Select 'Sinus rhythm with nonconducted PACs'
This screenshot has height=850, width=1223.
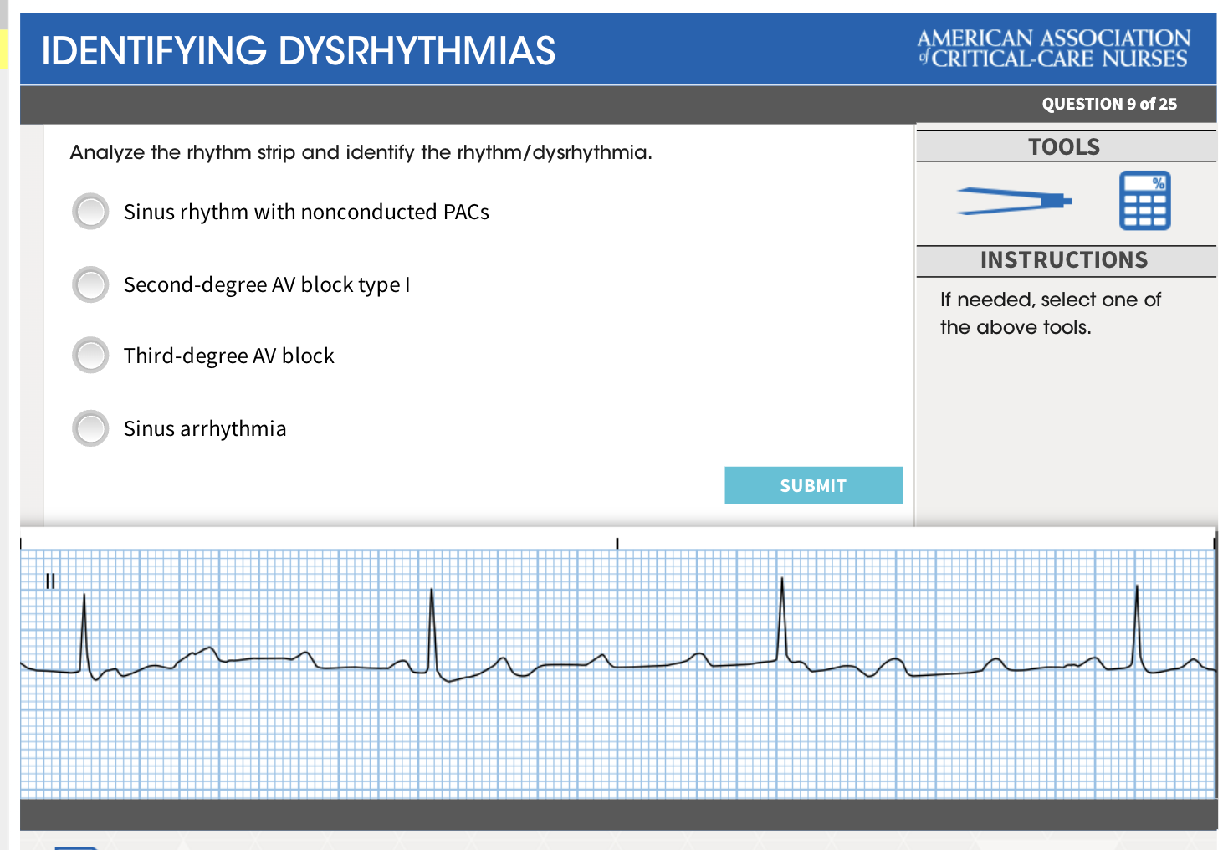click(90, 212)
